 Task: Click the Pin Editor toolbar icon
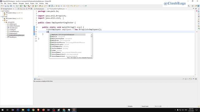(x=85, y=6)
